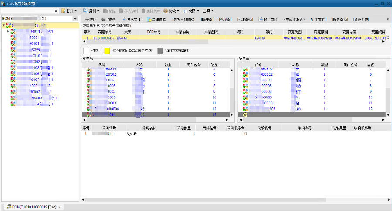
Task: Click the 粘贴 paste toolbar icon
Action: [105, 11]
